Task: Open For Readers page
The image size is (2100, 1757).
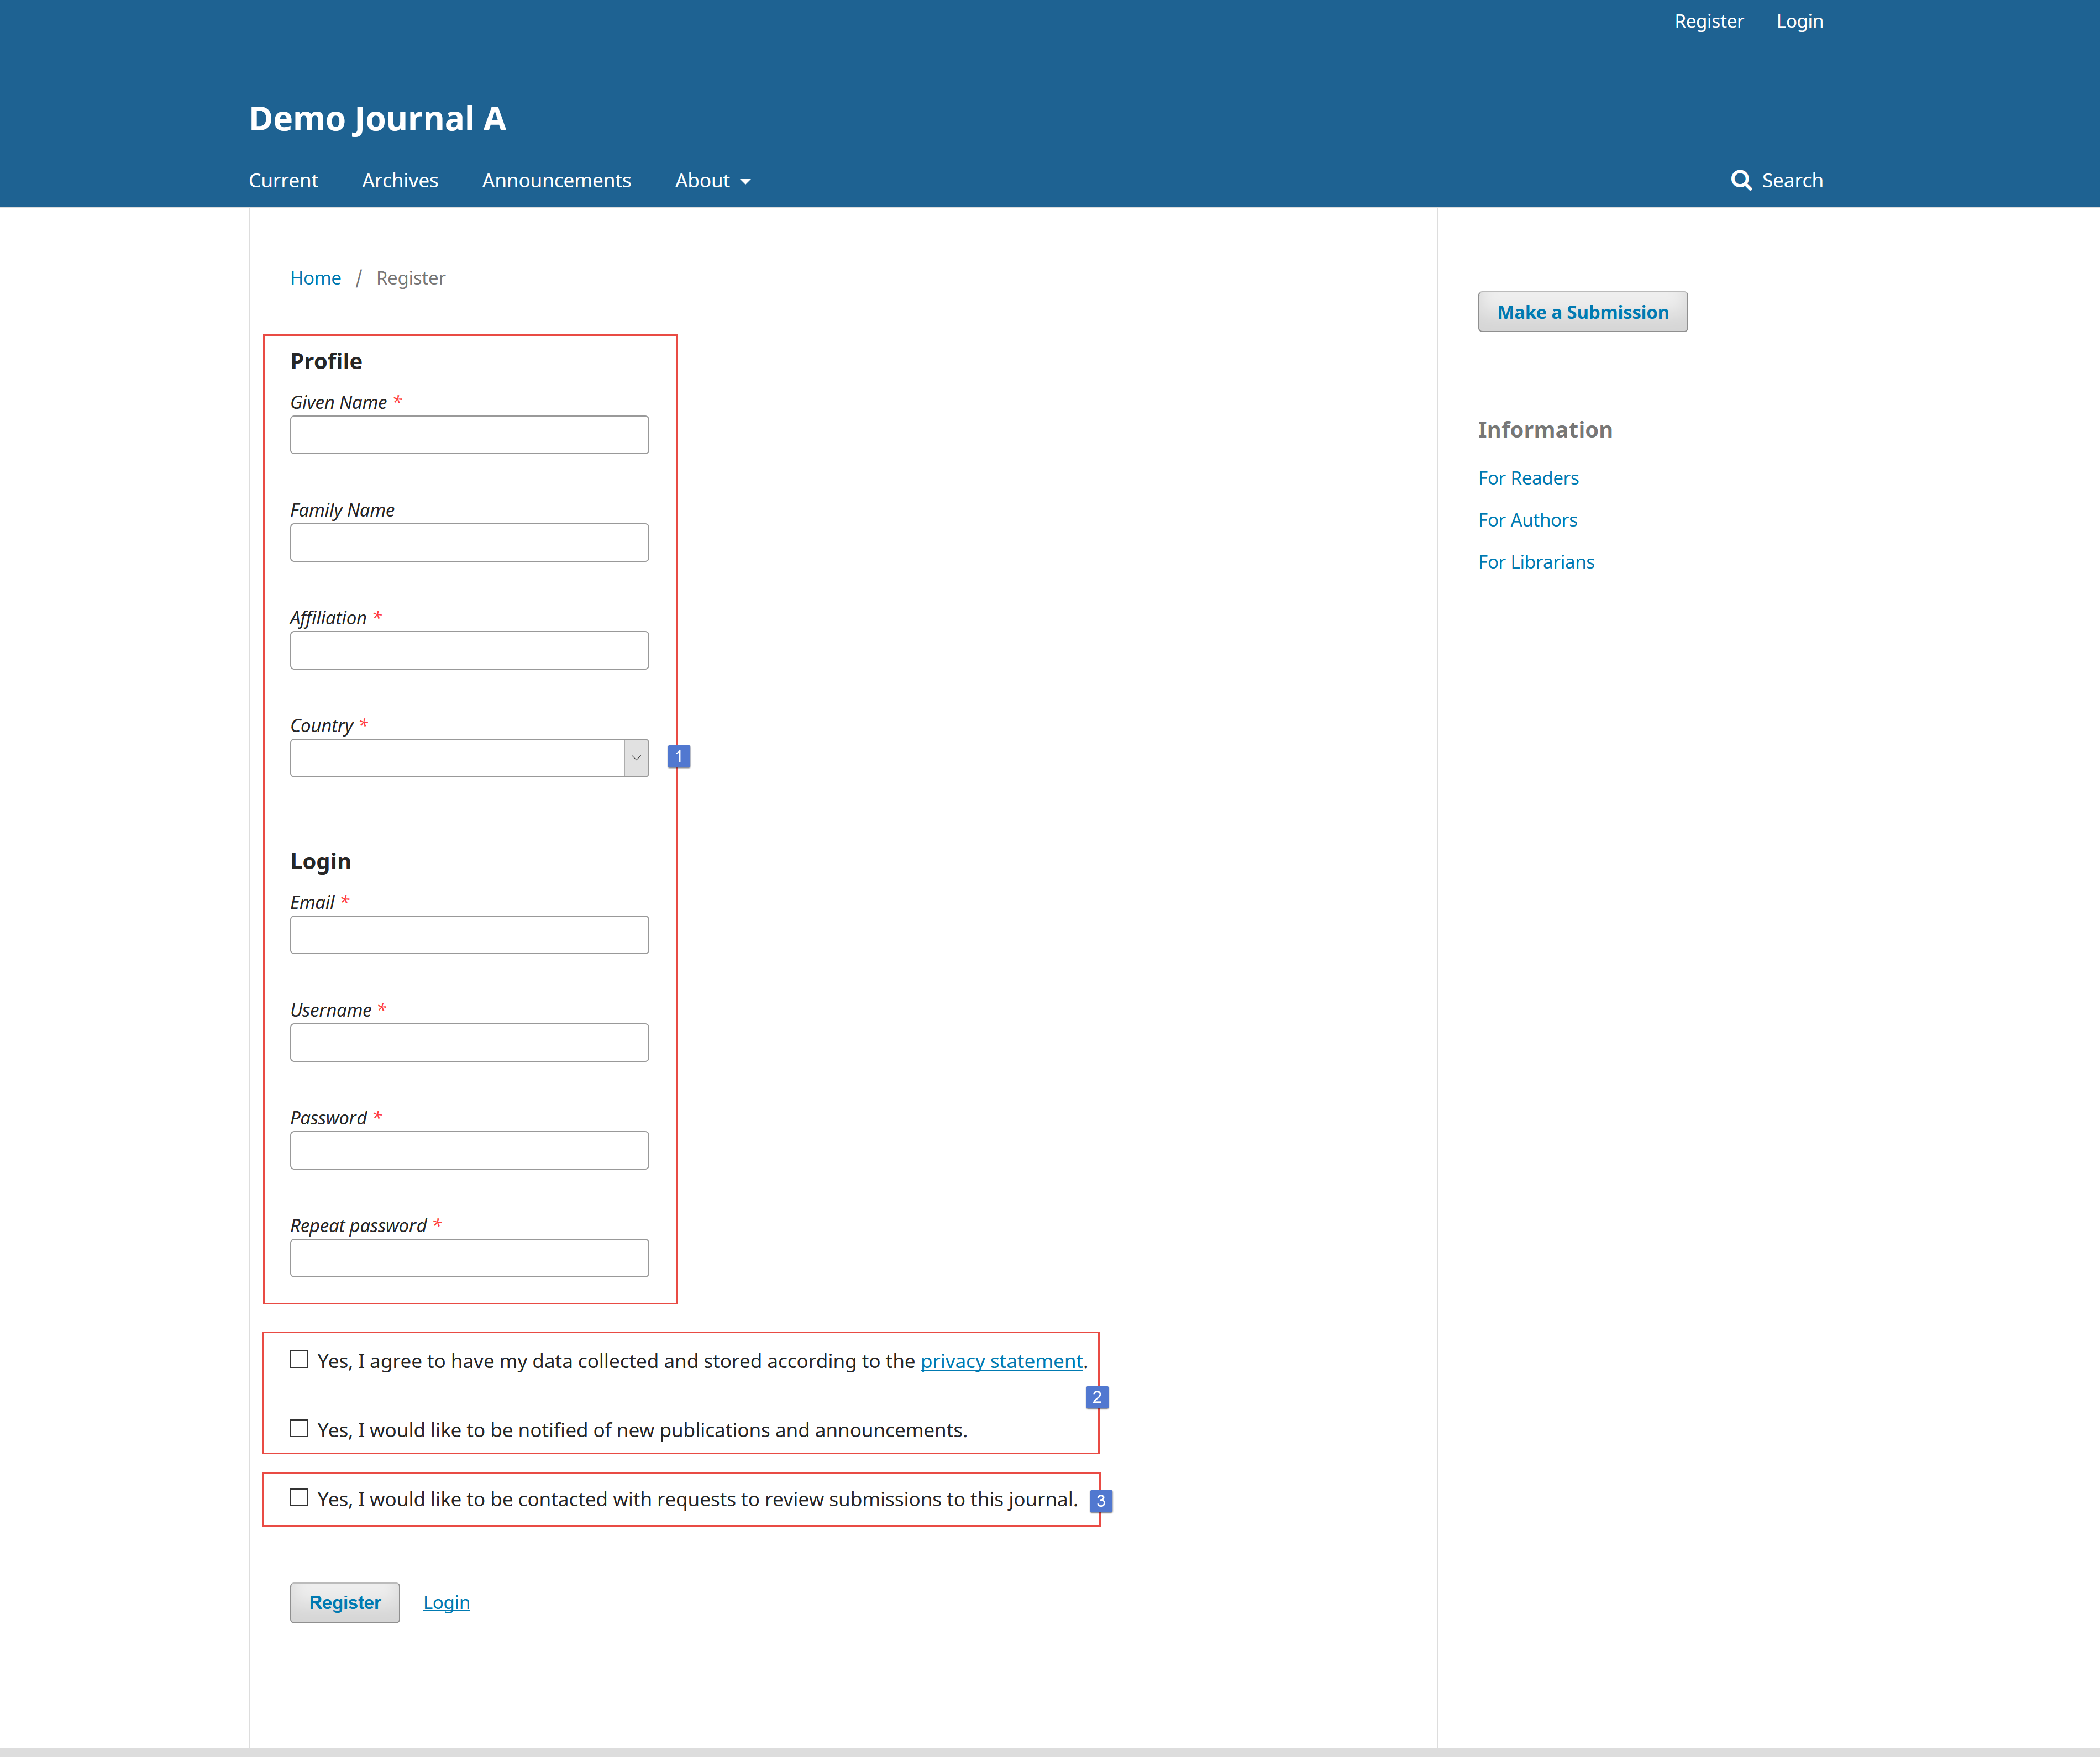Action: [x=1528, y=477]
